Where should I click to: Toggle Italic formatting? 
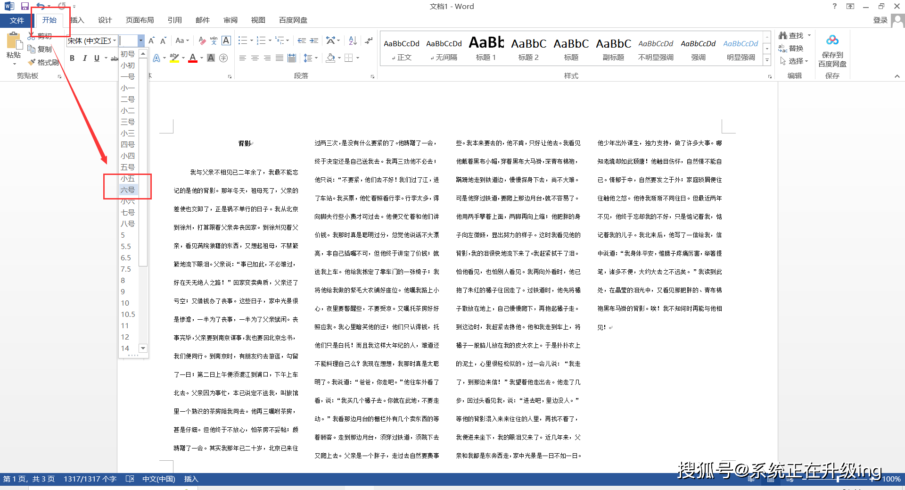click(x=84, y=58)
